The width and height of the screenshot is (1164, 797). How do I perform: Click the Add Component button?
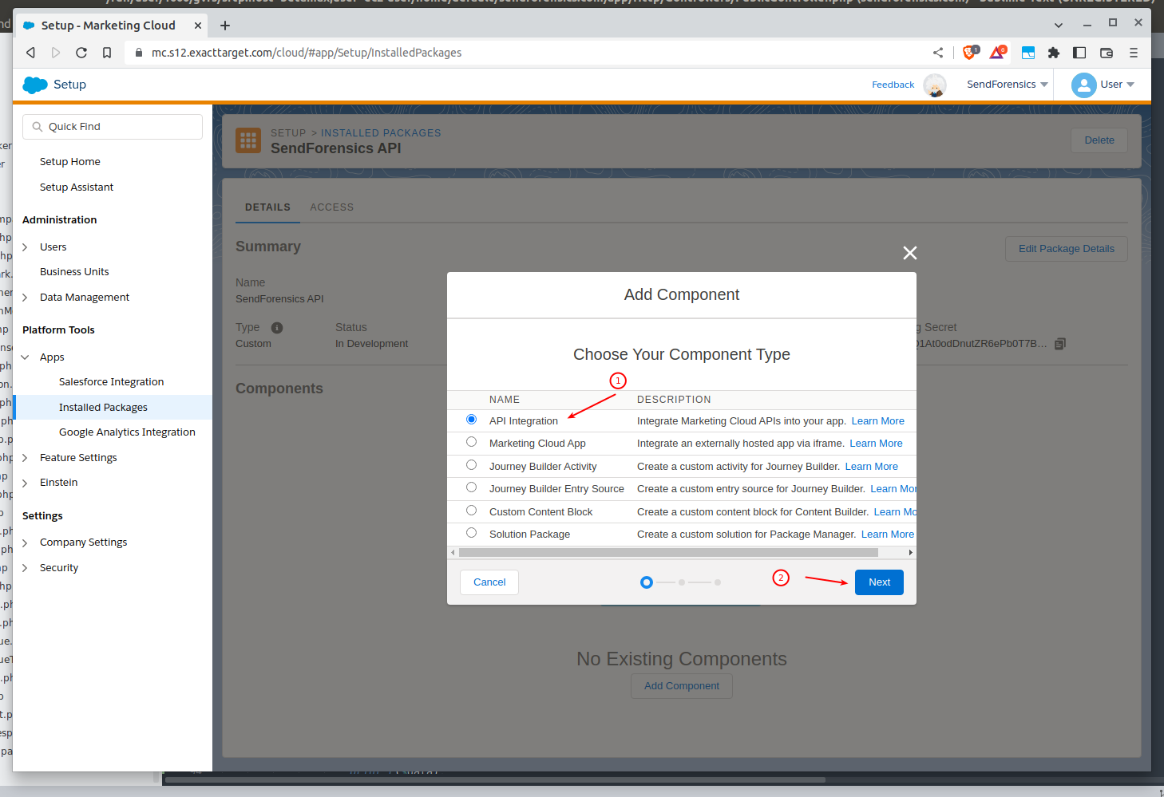(682, 686)
